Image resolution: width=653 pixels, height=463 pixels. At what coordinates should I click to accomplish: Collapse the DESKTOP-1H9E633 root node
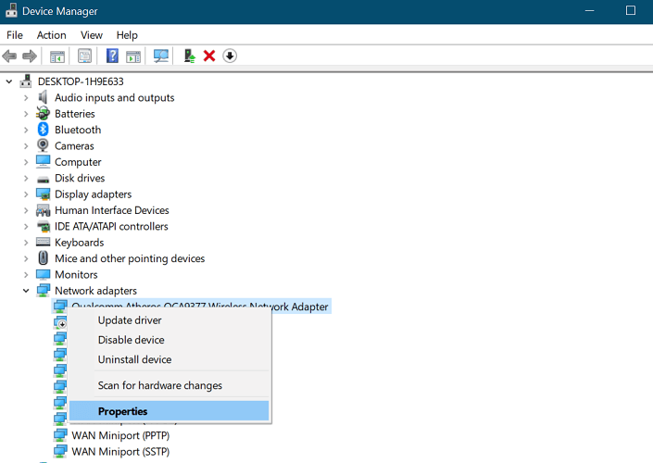click(x=9, y=81)
